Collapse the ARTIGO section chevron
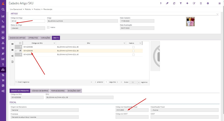Screen dimensions: 224x121 pyautogui.click(x=217, y=14)
